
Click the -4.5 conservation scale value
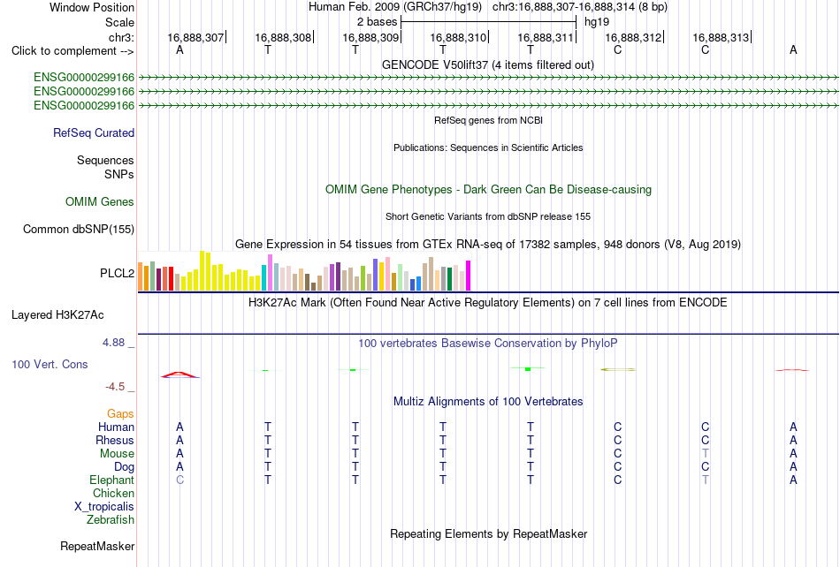click(x=115, y=387)
